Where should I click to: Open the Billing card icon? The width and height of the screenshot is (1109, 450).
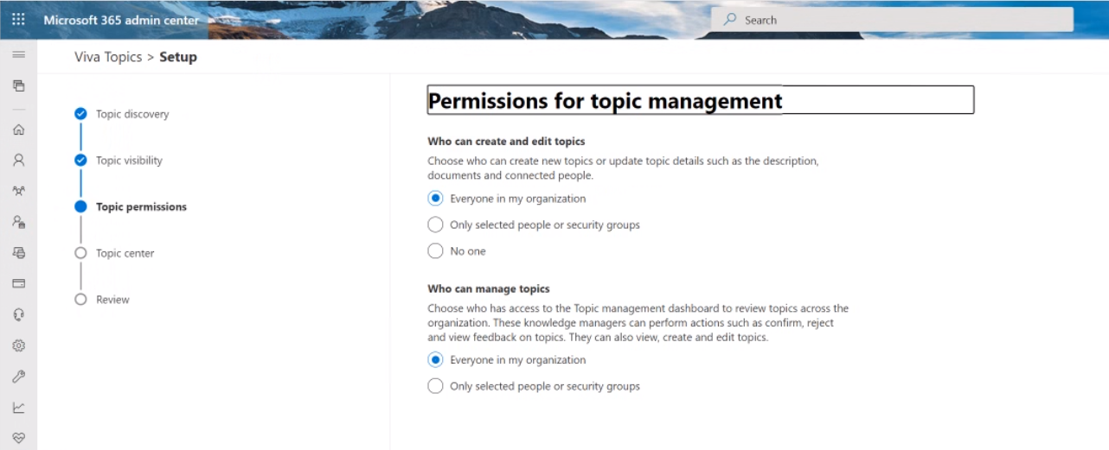tap(18, 283)
